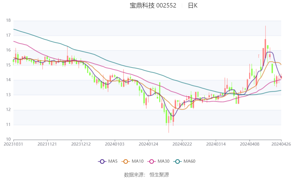Click the chart title 宝鼎科技 002552
This screenshot has width=293, height=178.
[x=153, y=6]
